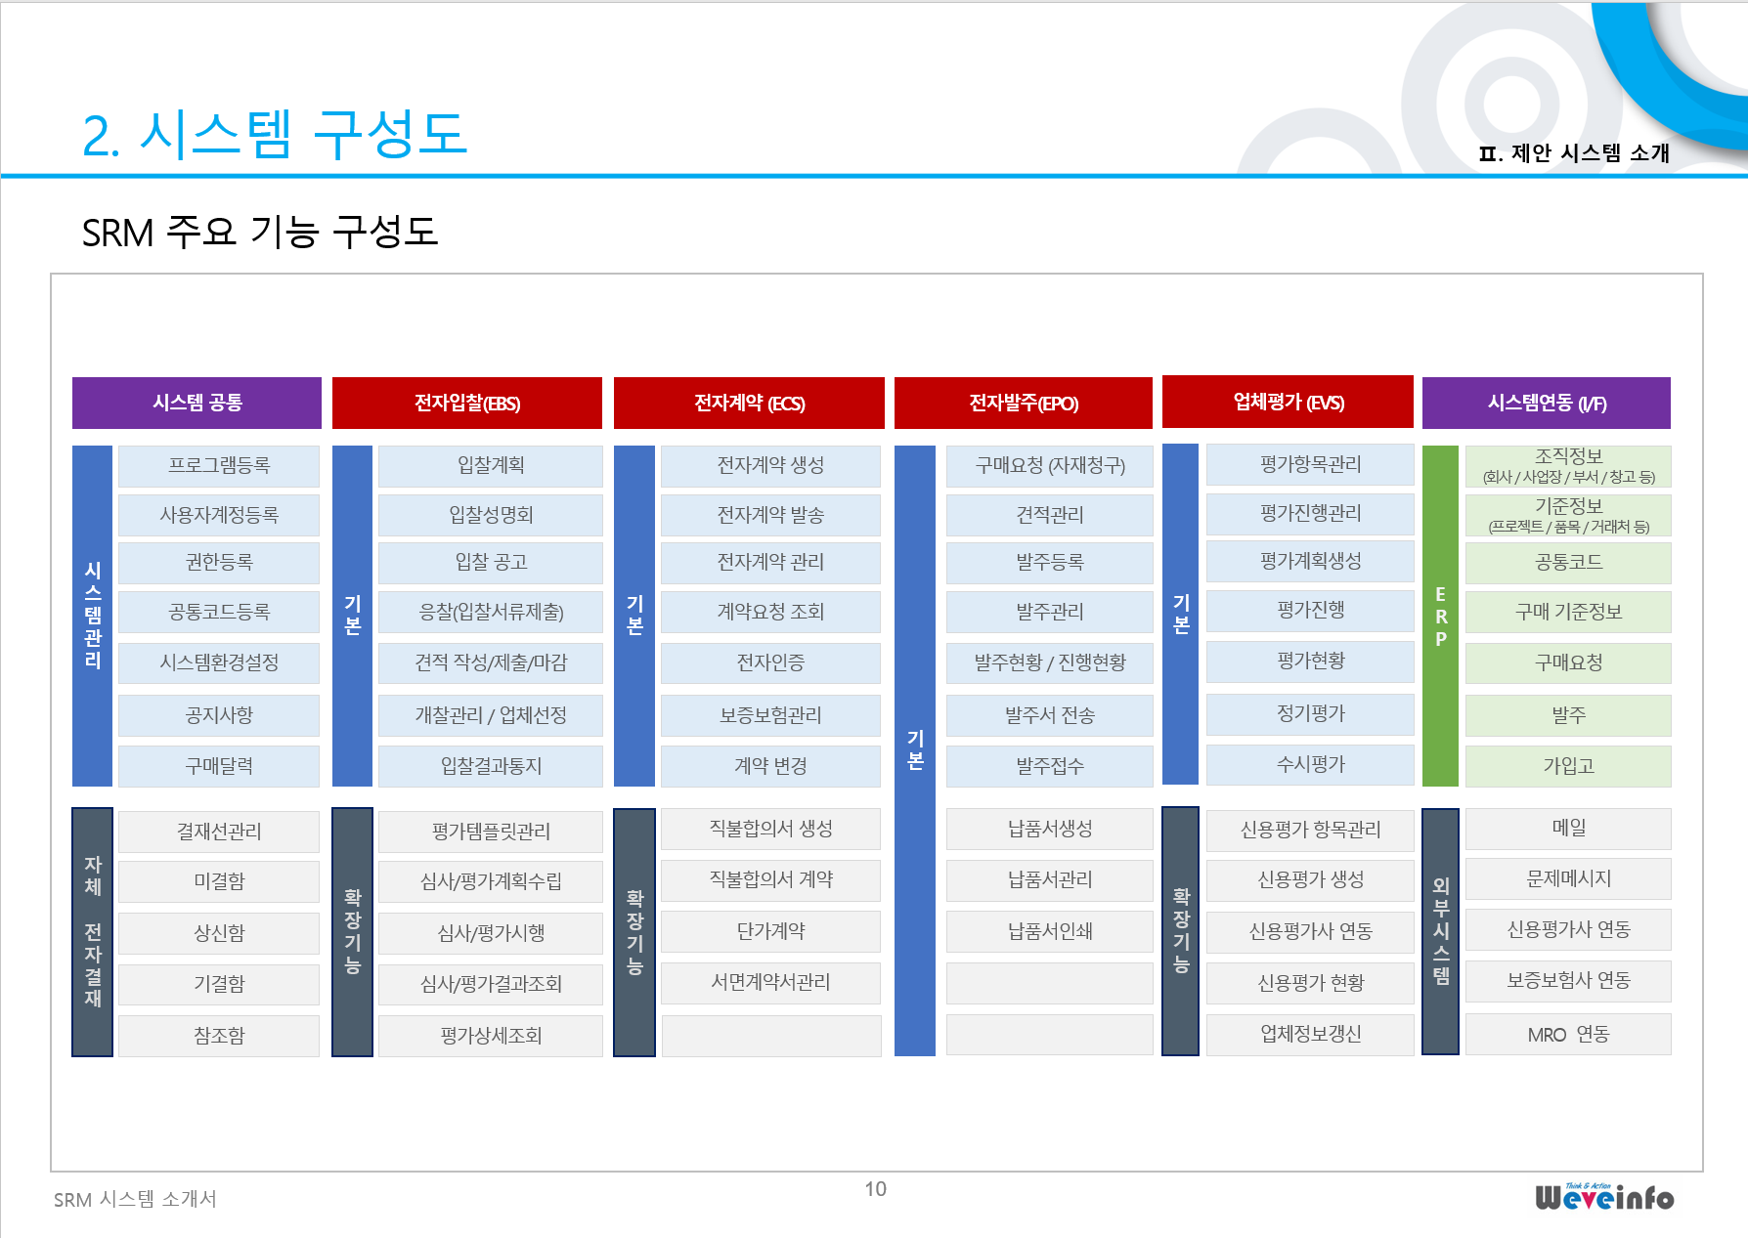Select the 평가항목관리 cell
The height and width of the screenshot is (1238, 1748).
[x=1310, y=464]
